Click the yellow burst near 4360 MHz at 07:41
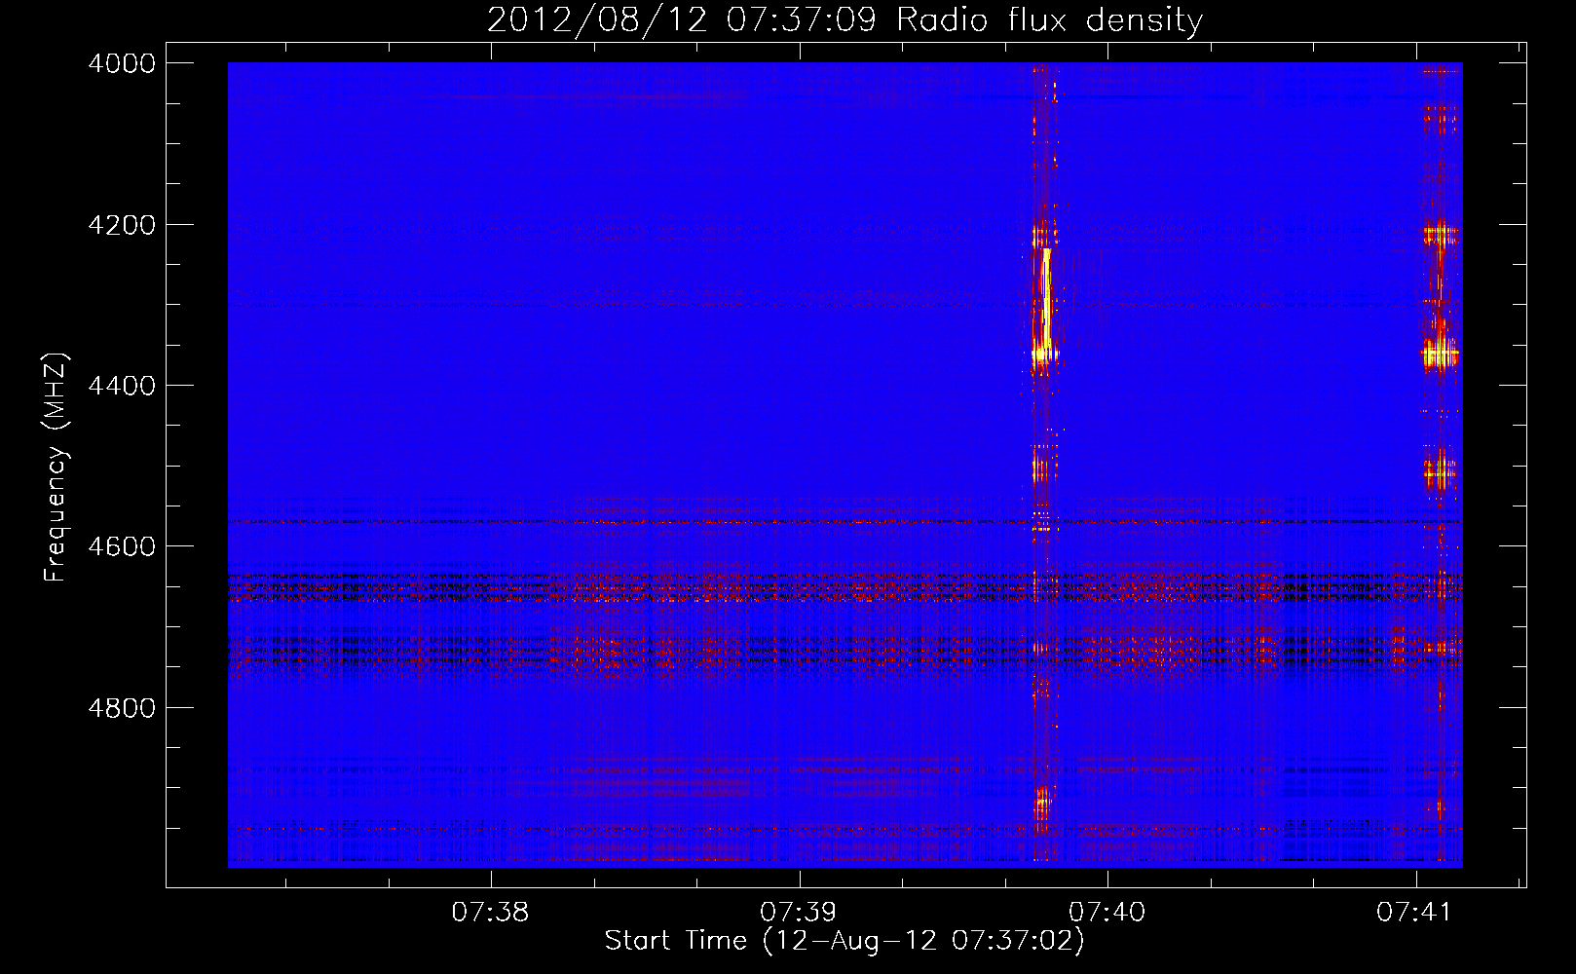The width and height of the screenshot is (1576, 974). [1440, 355]
